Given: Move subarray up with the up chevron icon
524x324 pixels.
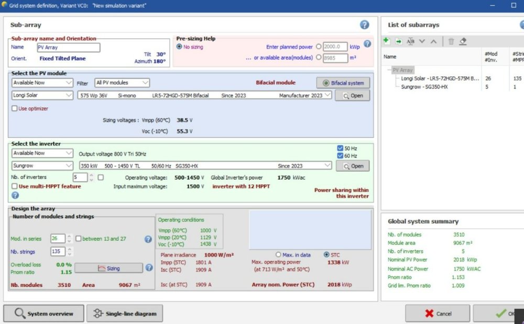Looking at the screenshot, I should tap(433, 41).
